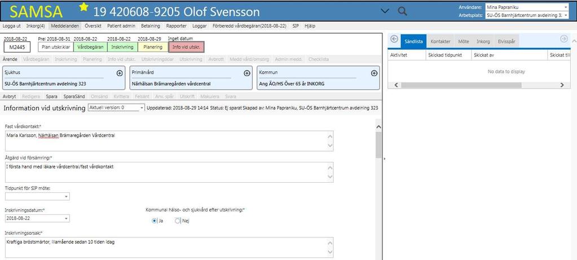This screenshot has height=260, width=577.
Task: Open the Hjälp menu
Action: click(310, 26)
